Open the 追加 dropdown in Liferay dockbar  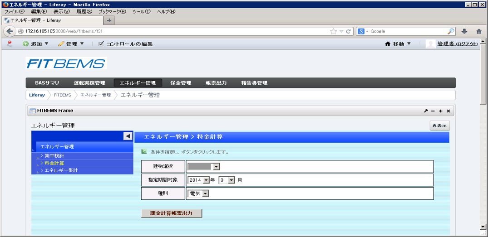click(x=35, y=44)
